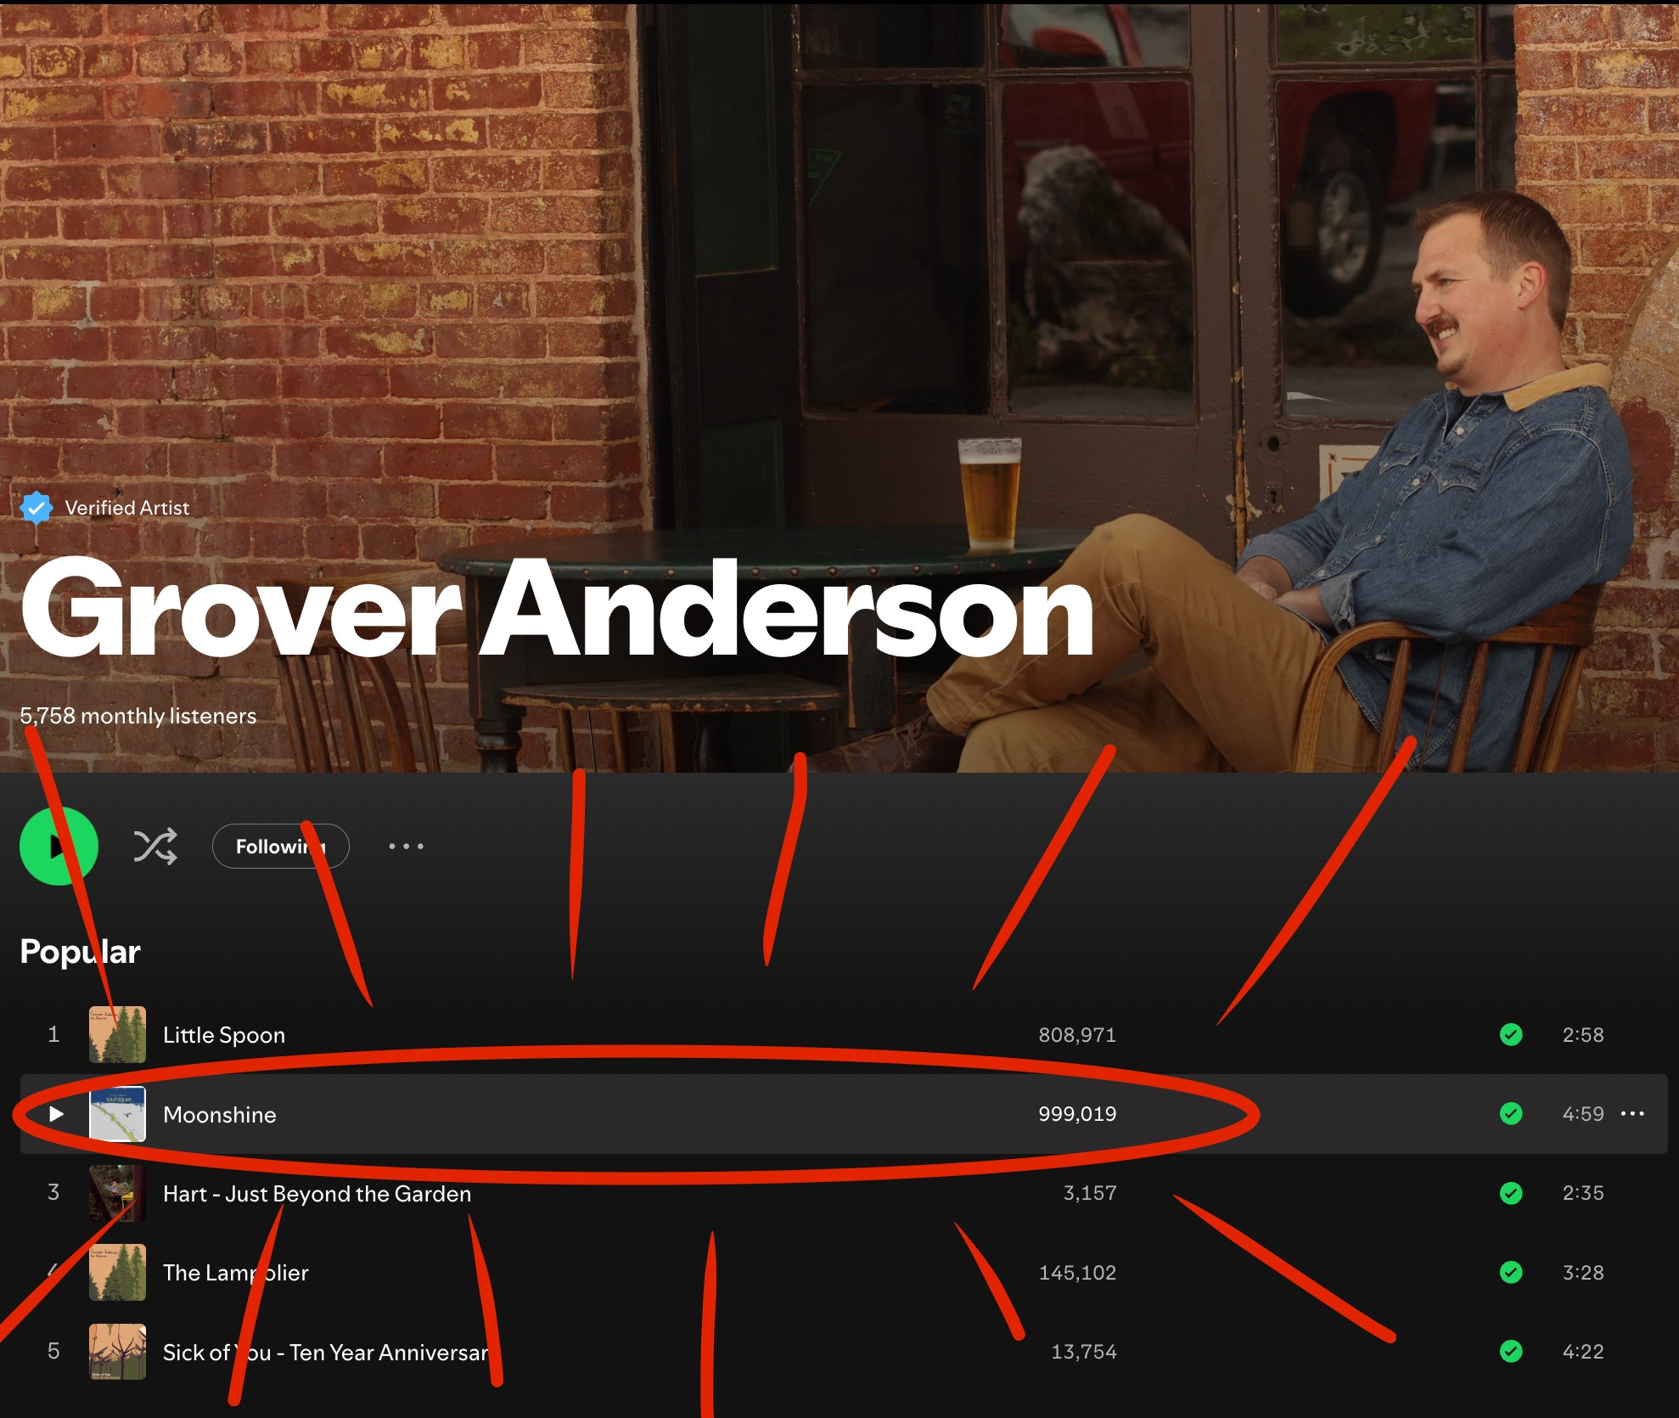Click duration 3:28 on The Lamppolier row
Image resolution: width=1679 pixels, height=1418 pixels.
tap(1583, 1272)
